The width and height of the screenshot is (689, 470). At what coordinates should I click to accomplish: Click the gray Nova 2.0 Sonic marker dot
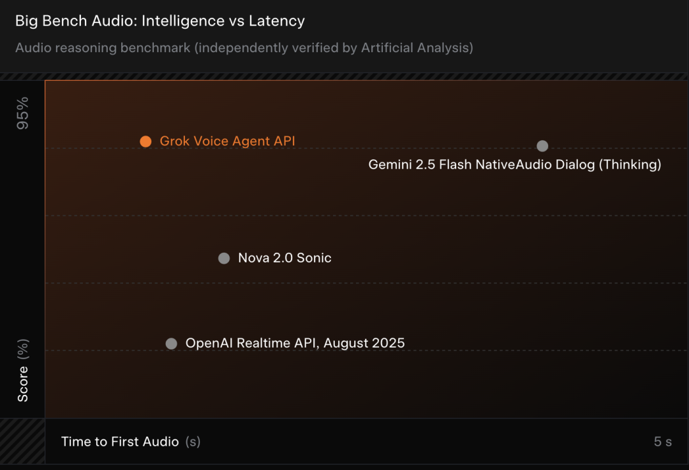pos(224,258)
